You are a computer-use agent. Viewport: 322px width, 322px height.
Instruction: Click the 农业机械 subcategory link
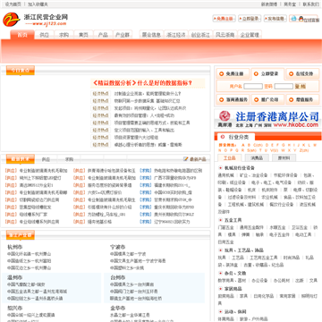click(x=269, y=198)
